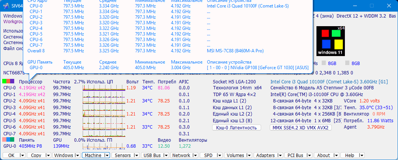Click the MMX SSE4.2 XD VMX AVX2 button

301,128
